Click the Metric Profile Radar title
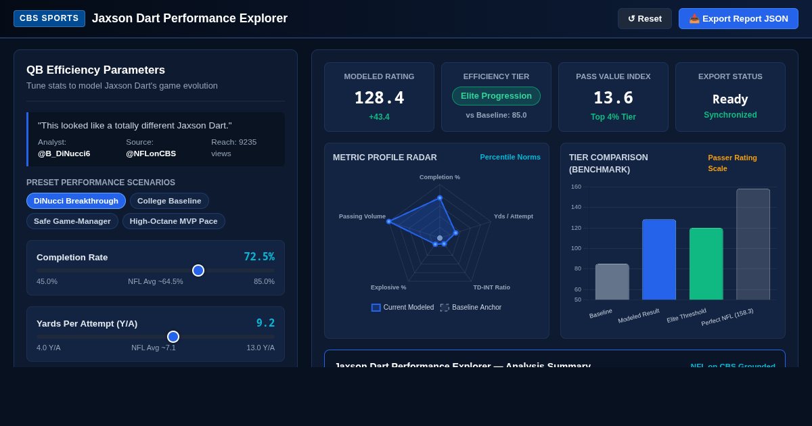812x426 pixels. pos(385,158)
